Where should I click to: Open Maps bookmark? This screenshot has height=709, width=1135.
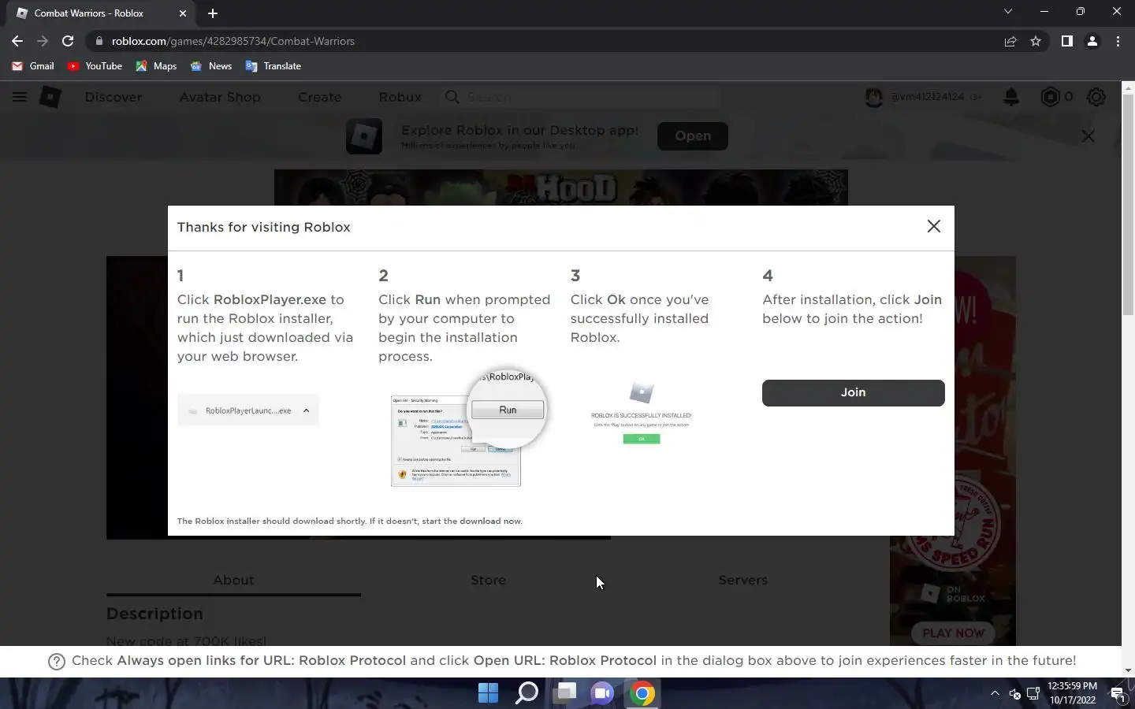[156, 66]
